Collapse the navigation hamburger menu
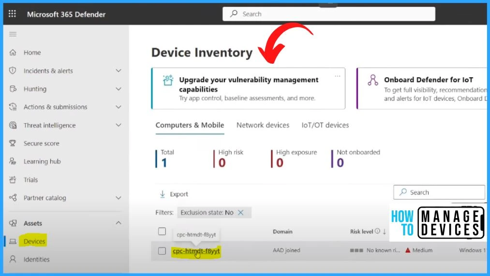This screenshot has width=490, height=276. click(13, 34)
